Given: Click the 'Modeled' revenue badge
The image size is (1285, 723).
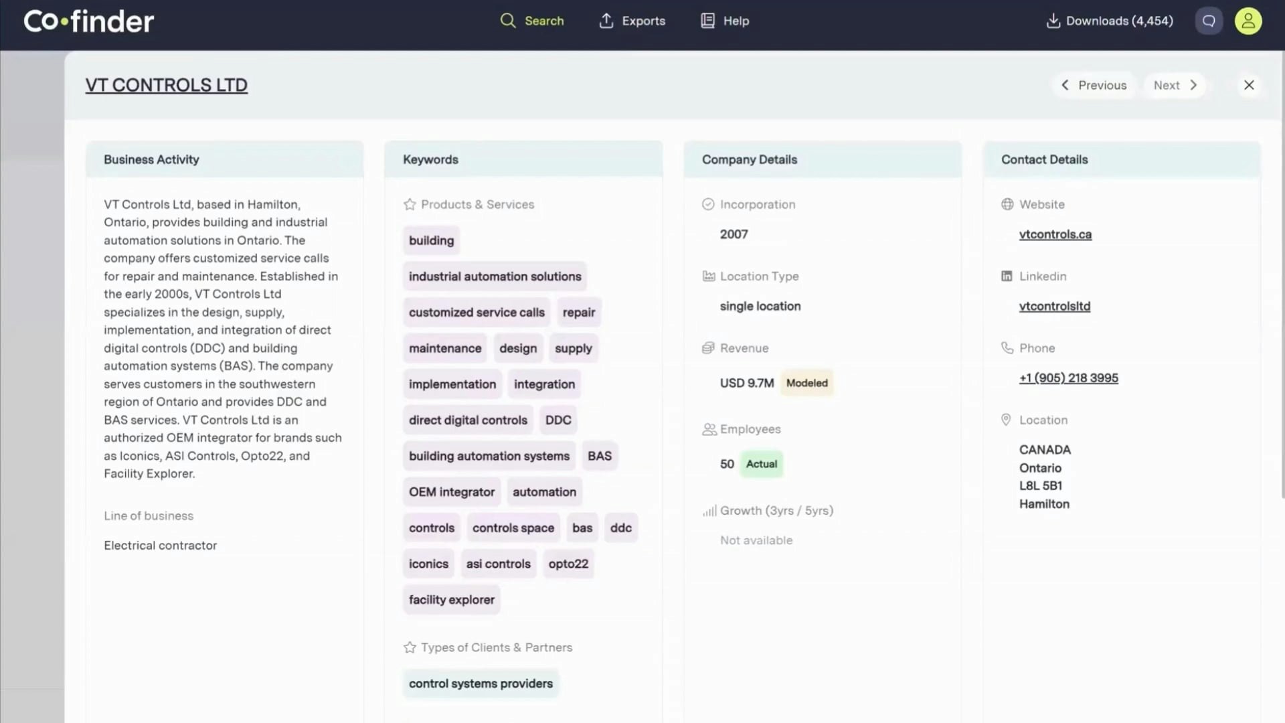Looking at the screenshot, I should coord(807,383).
